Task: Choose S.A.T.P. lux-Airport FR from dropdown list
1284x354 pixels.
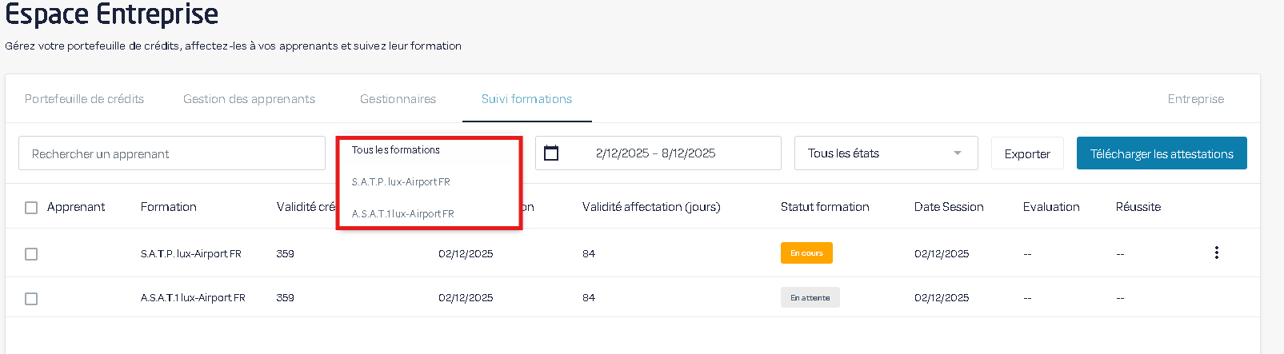Action: (x=401, y=182)
